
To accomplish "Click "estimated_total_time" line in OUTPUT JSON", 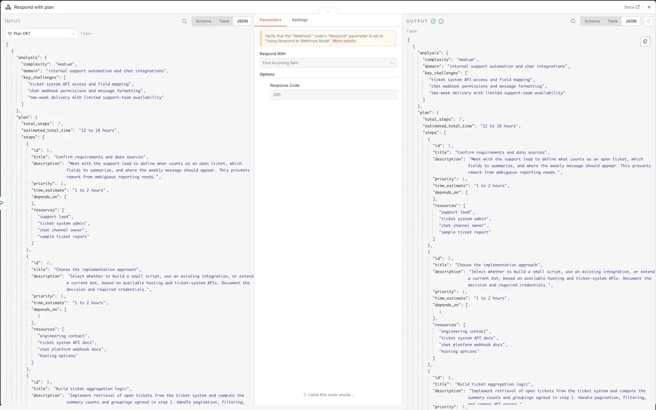I will point(471,126).
